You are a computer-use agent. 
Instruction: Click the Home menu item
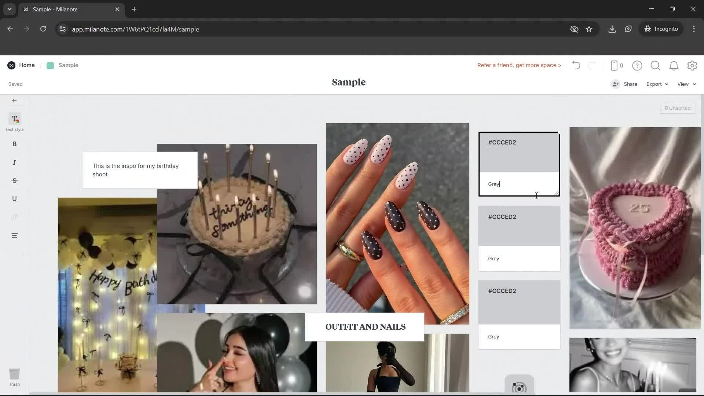[26, 65]
